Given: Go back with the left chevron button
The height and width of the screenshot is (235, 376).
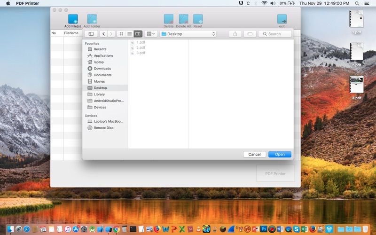Looking at the screenshot, I should point(103,34).
